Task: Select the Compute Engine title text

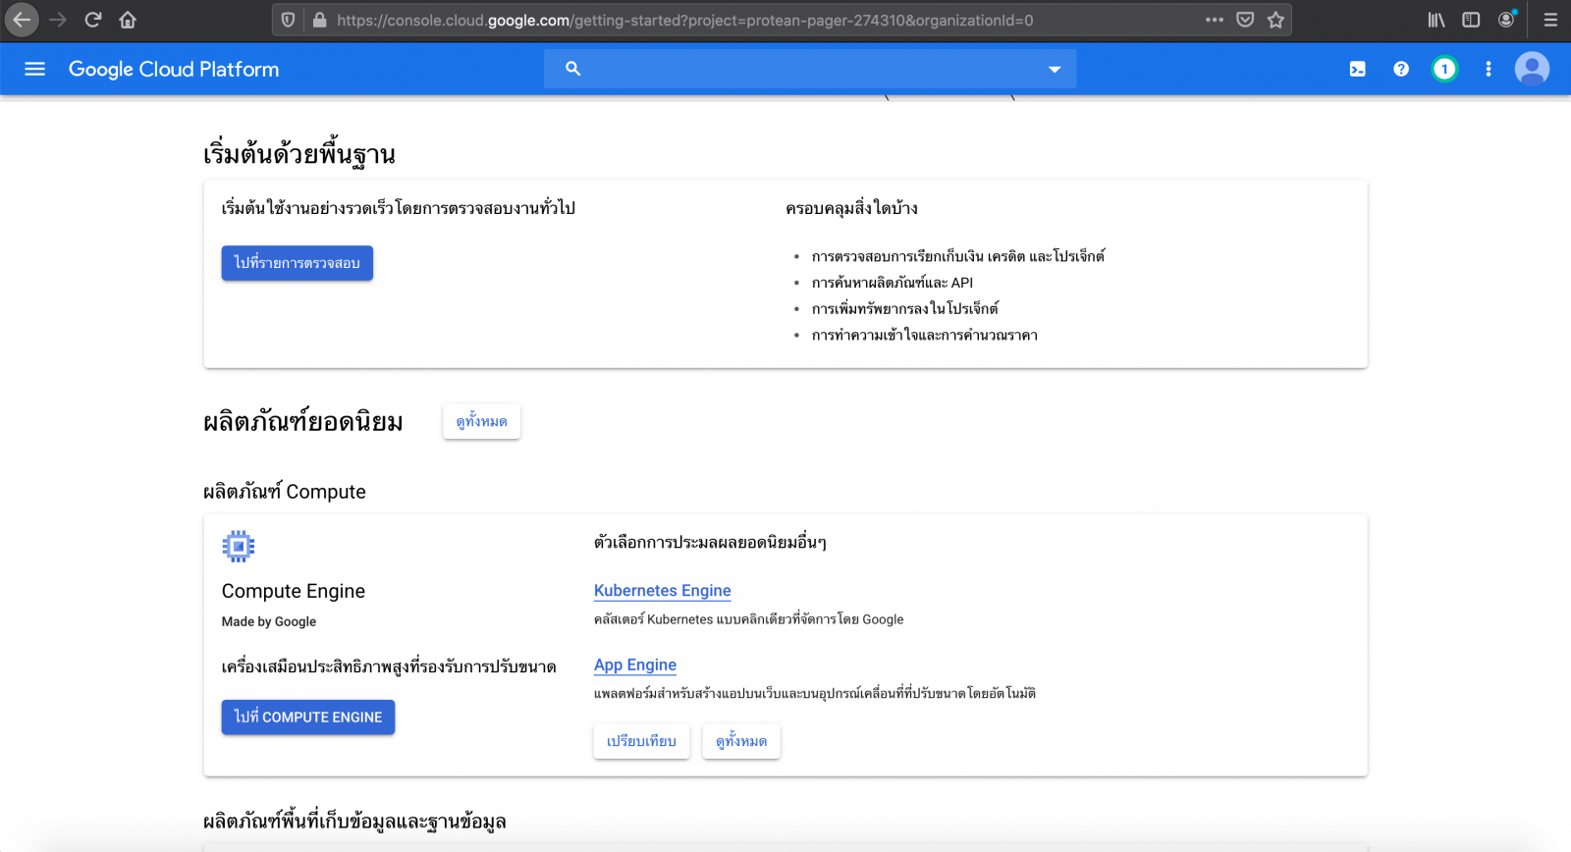Action: [294, 591]
